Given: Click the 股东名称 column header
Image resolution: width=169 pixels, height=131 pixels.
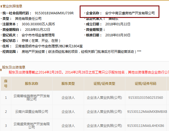Looking at the screenshot, I should tap(32, 84).
